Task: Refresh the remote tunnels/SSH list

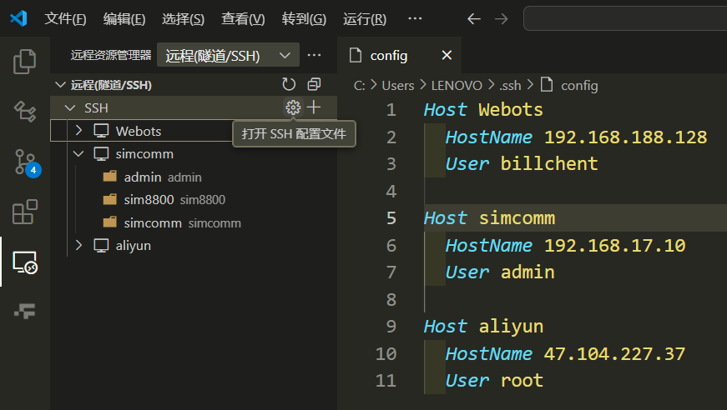Action: pyautogui.click(x=289, y=85)
